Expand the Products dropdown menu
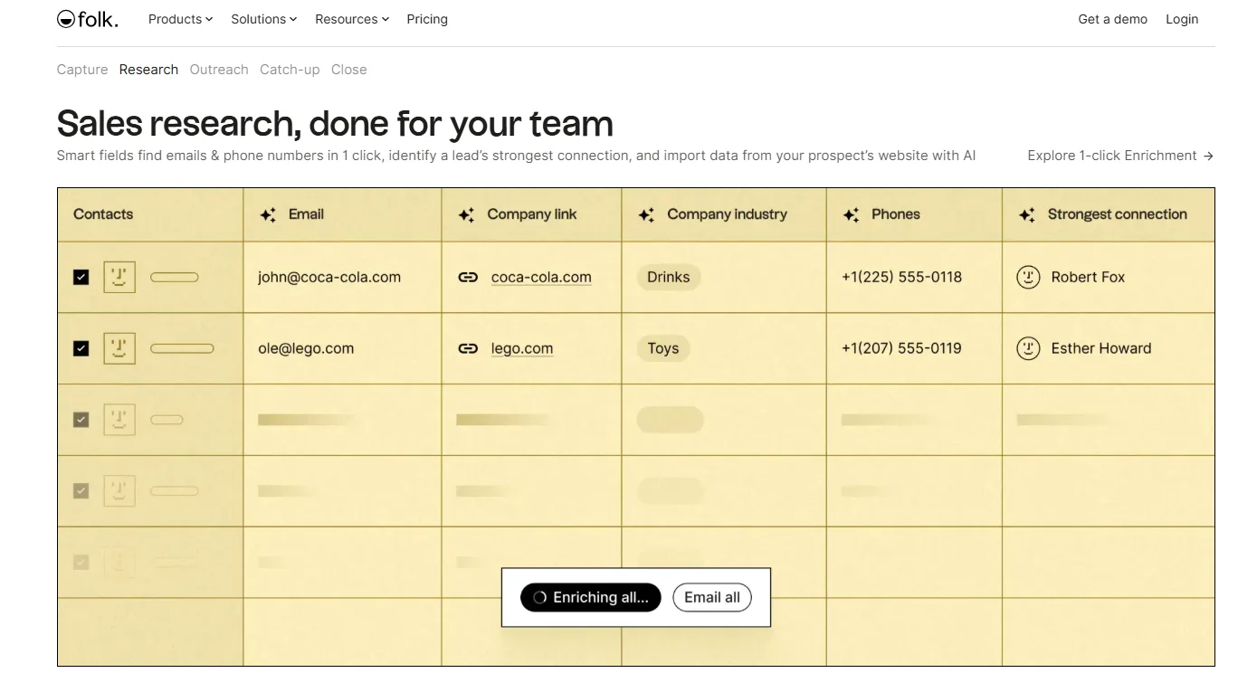 coord(180,19)
